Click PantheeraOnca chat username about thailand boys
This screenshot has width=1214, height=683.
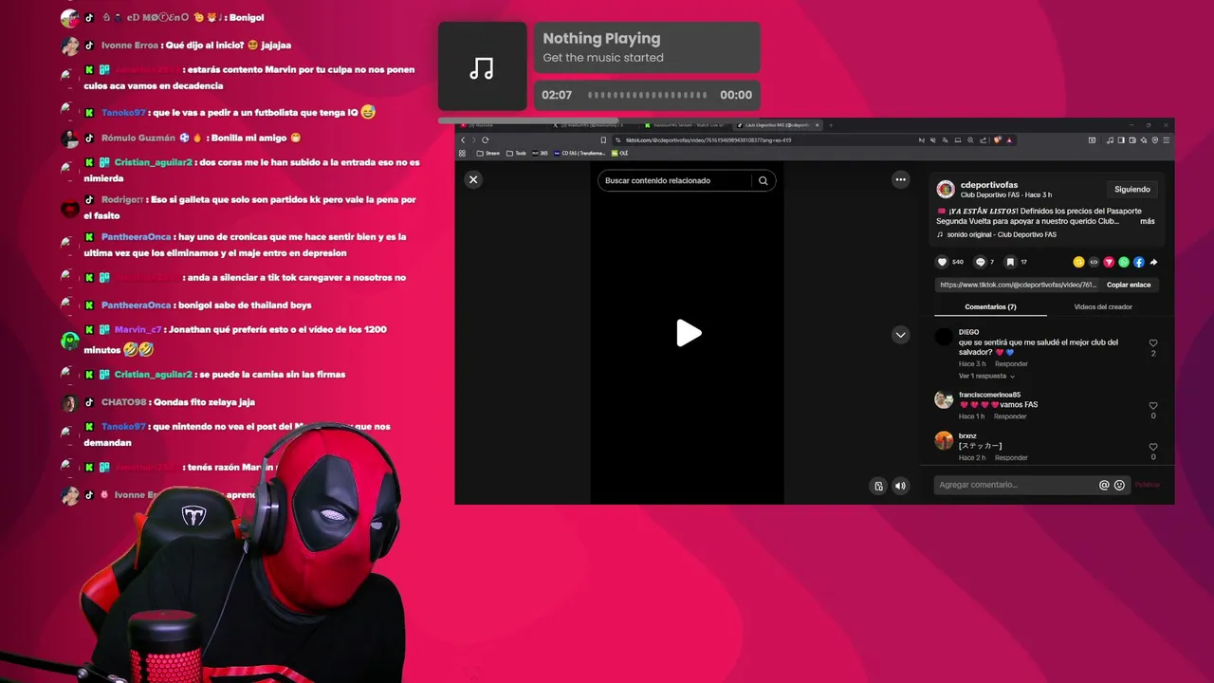pyautogui.click(x=136, y=305)
